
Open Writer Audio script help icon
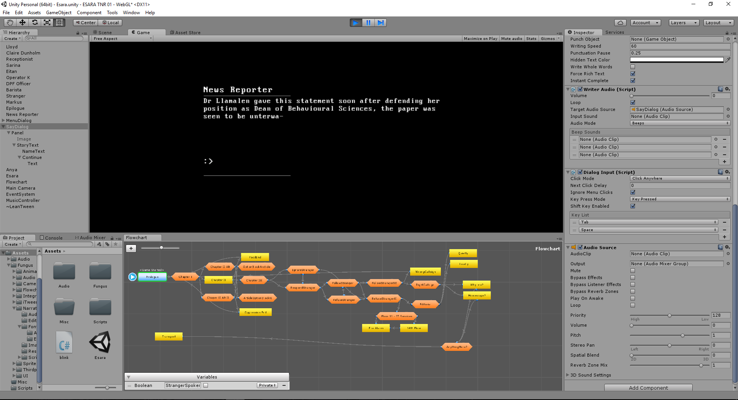pos(720,89)
